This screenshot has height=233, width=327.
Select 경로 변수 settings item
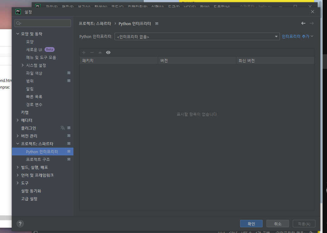(x=34, y=105)
